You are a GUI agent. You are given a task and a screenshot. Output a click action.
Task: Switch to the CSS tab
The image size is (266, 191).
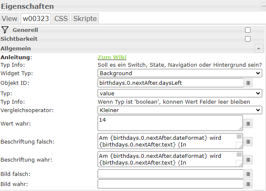(61, 18)
